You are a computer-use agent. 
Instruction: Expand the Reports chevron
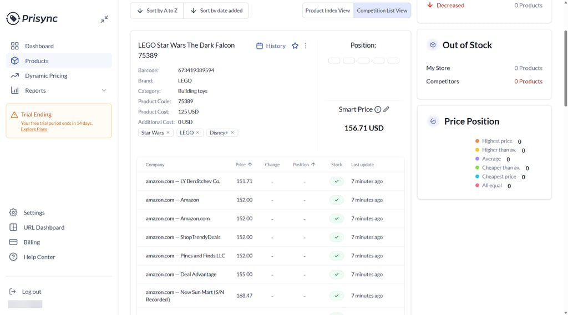click(104, 90)
